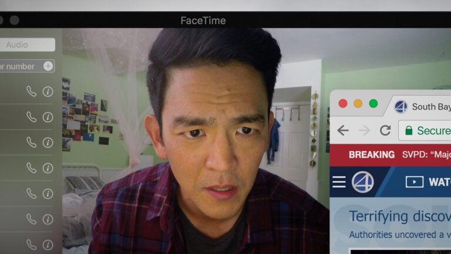Select the Audio tab in FaceTime

point(28,45)
